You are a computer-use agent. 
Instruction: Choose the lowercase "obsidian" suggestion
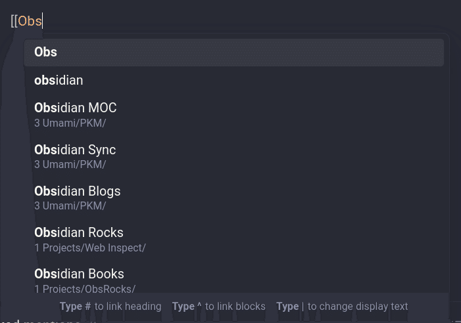pyautogui.click(x=233, y=80)
